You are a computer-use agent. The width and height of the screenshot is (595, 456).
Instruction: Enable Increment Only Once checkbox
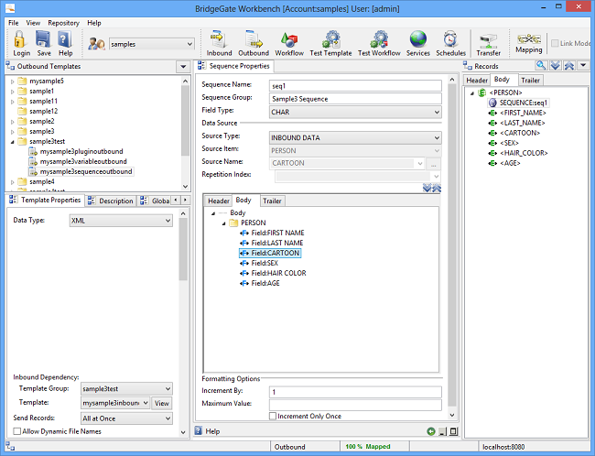pyautogui.click(x=273, y=416)
